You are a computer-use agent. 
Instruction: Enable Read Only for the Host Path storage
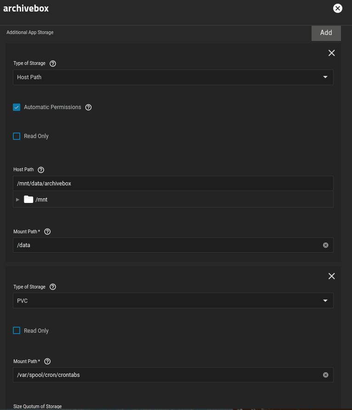pyautogui.click(x=17, y=136)
